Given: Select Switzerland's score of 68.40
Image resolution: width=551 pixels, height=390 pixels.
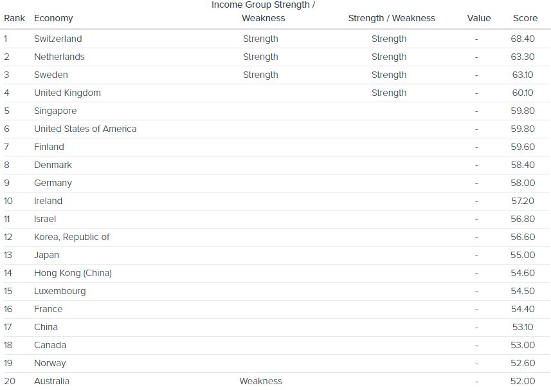Looking at the screenshot, I should (x=522, y=39).
